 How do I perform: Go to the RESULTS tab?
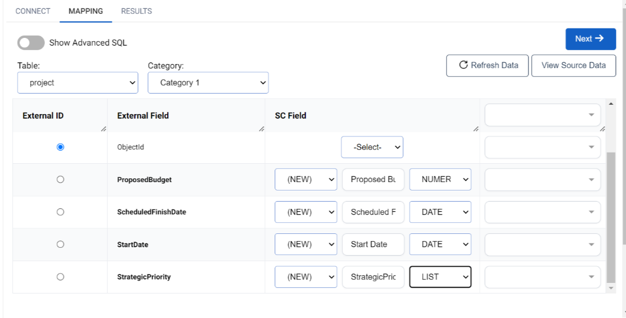point(136,11)
